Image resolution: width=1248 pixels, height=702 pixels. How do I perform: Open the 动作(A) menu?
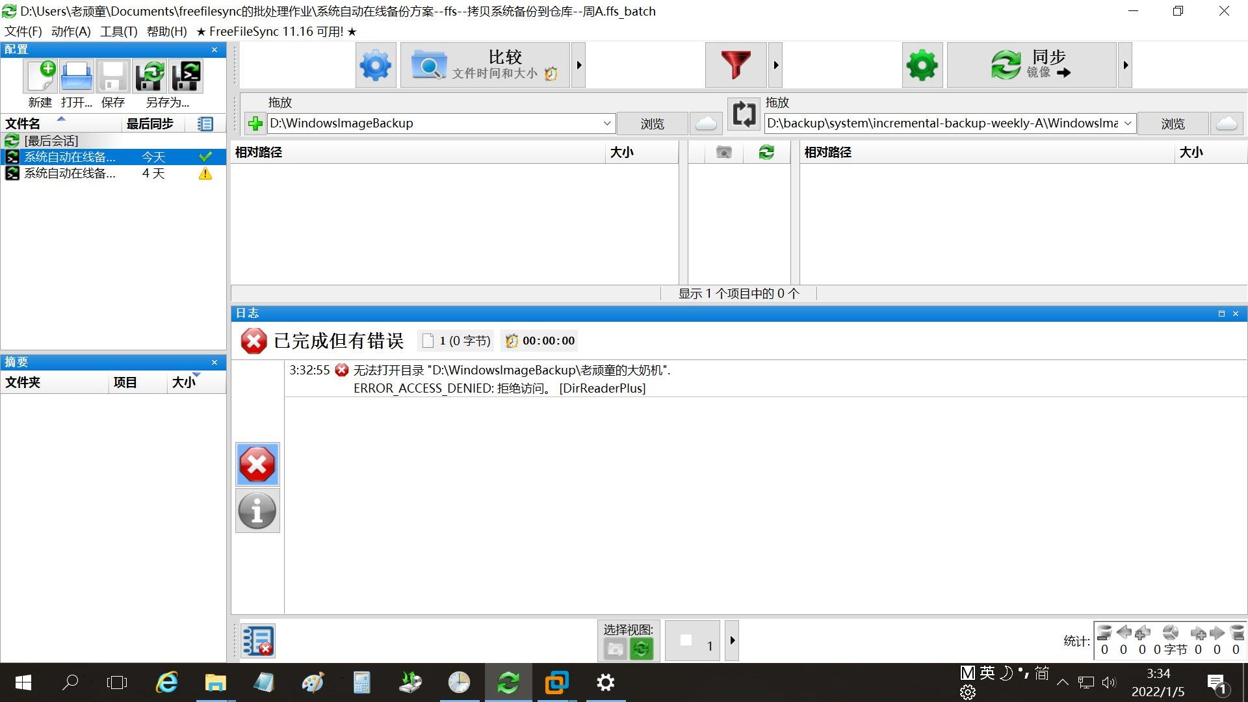click(x=71, y=31)
